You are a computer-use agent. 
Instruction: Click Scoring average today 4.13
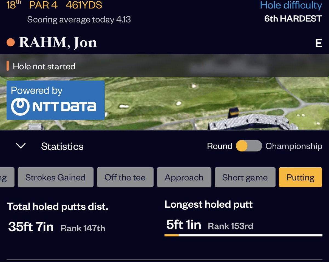point(79,20)
